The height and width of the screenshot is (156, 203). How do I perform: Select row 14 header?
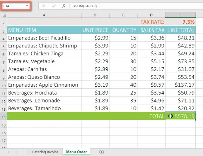pyautogui.click(x=3, y=116)
